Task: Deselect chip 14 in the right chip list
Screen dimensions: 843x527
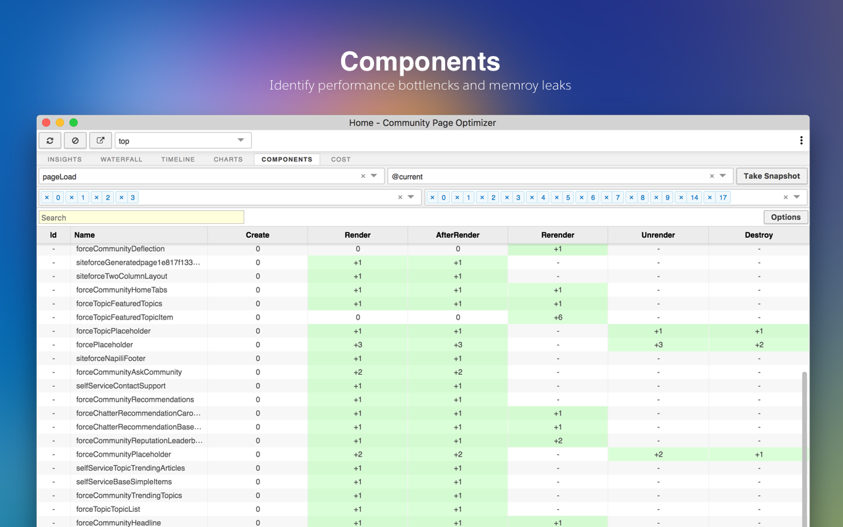Action: [682, 197]
